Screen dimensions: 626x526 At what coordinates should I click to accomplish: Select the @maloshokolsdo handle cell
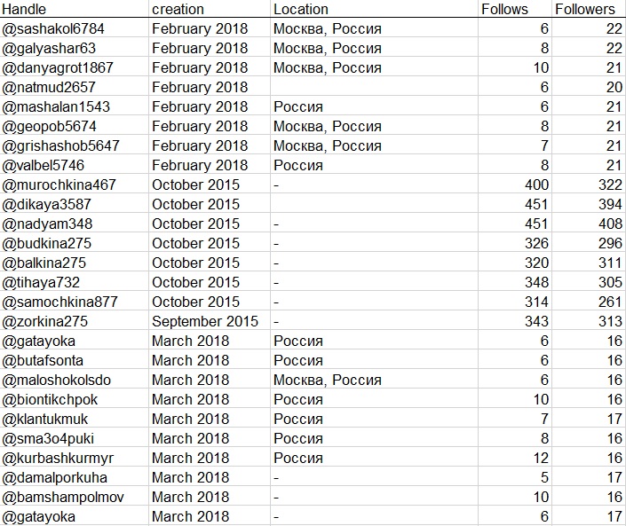[x=58, y=380]
